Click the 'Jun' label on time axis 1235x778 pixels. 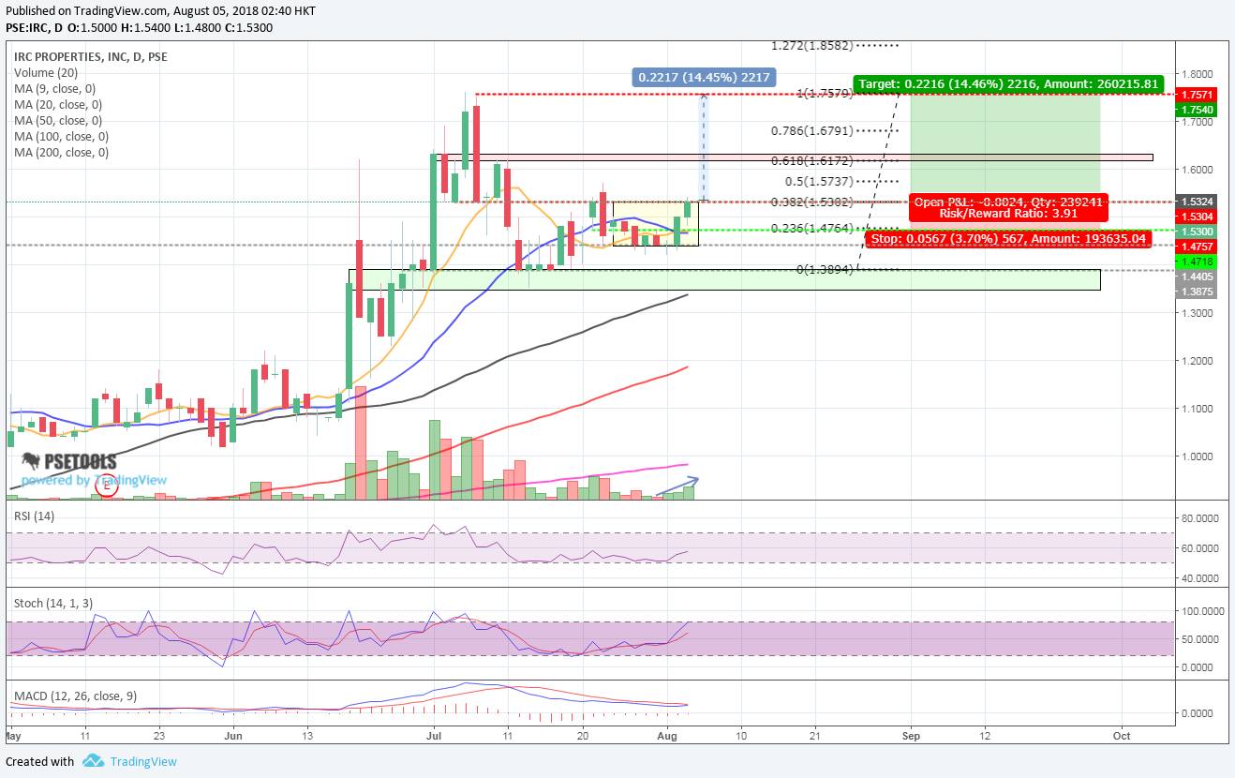(233, 736)
